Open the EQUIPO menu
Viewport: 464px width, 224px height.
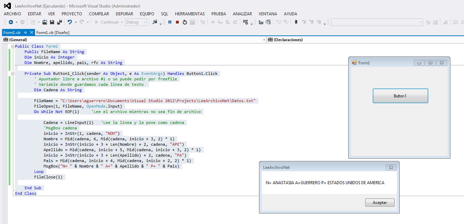pos(147,14)
